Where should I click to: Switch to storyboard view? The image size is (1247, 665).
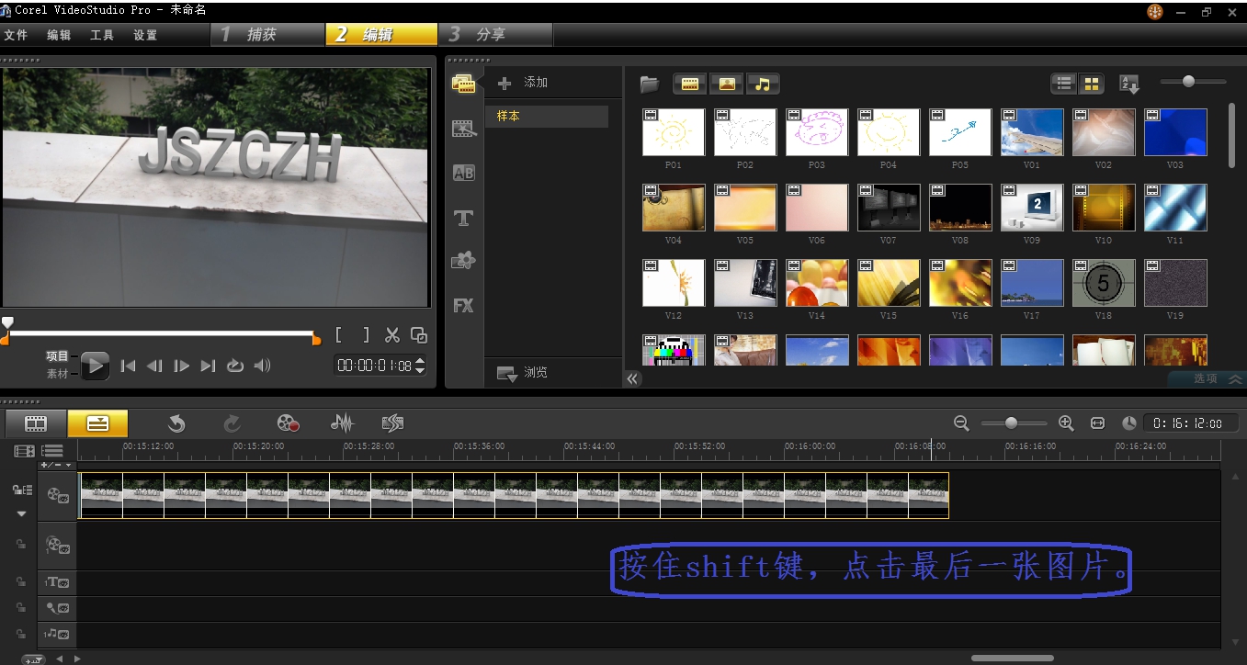click(36, 423)
